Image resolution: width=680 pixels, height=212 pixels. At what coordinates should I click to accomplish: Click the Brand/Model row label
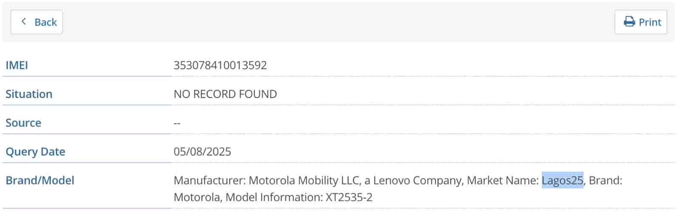pyautogui.click(x=40, y=181)
